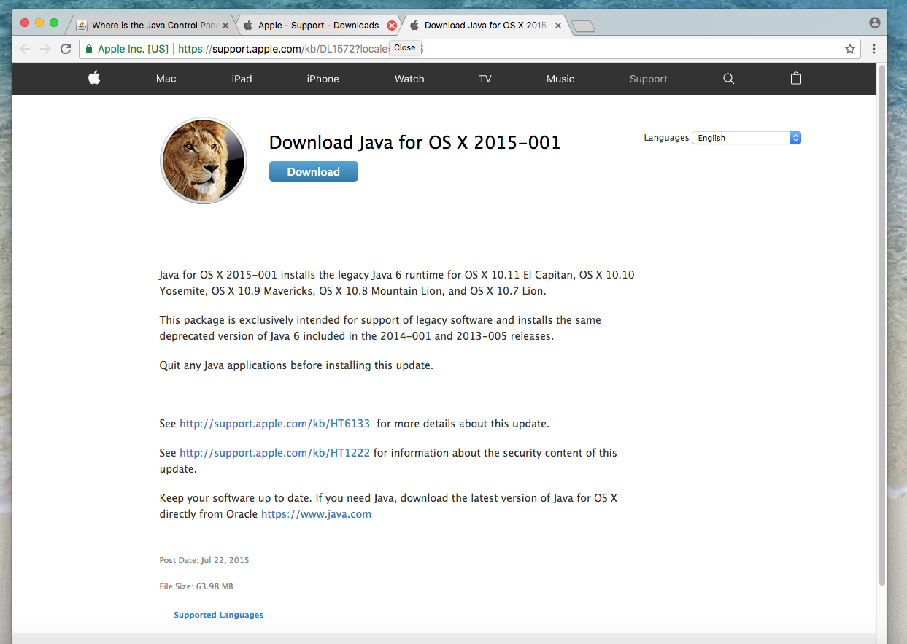The height and width of the screenshot is (644, 907).
Task: Select the Download Java for OS X tab
Action: tap(486, 26)
